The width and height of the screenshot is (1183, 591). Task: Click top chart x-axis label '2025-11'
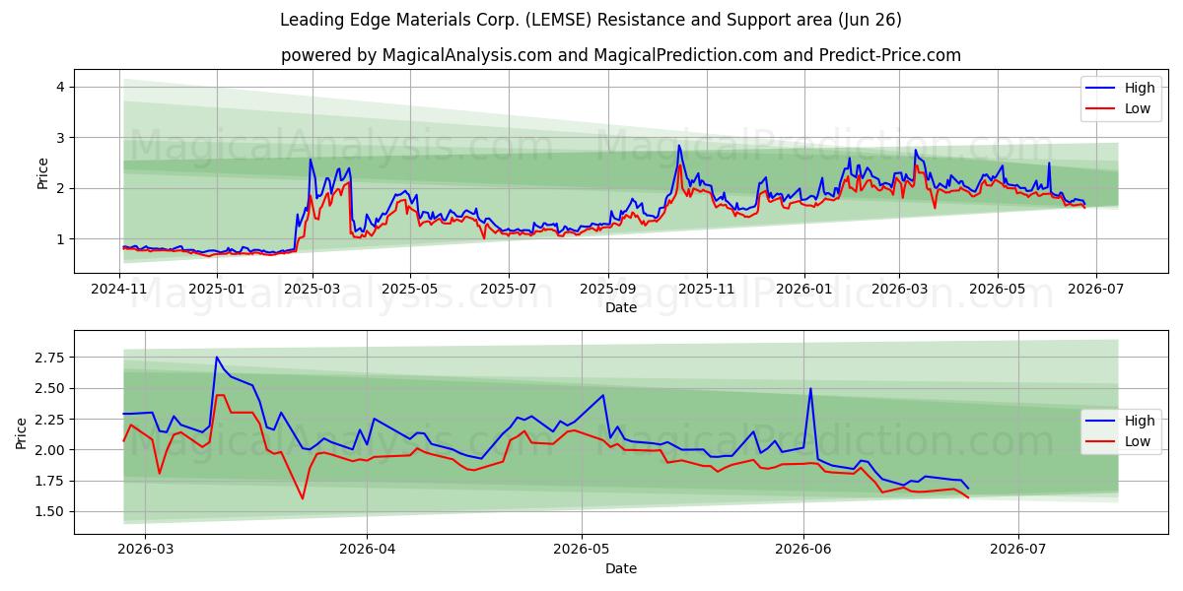706,289
